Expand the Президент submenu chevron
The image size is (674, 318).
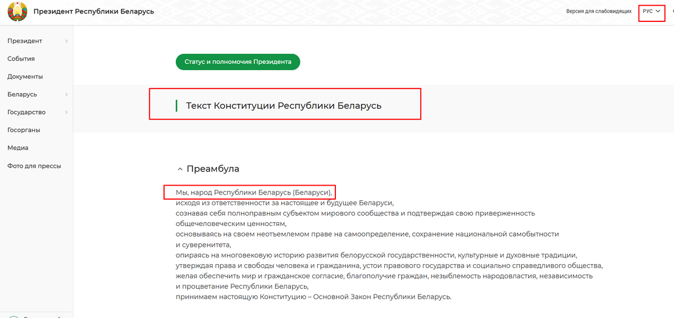coord(66,41)
